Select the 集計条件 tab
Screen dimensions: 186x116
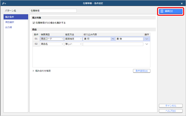pos(16,17)
